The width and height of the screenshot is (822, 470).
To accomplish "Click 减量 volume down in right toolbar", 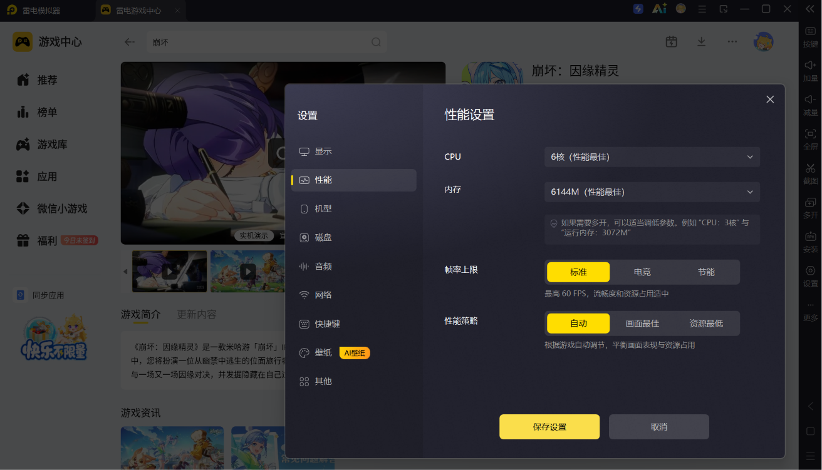I will pyautogui.click(x=811, y=106).
